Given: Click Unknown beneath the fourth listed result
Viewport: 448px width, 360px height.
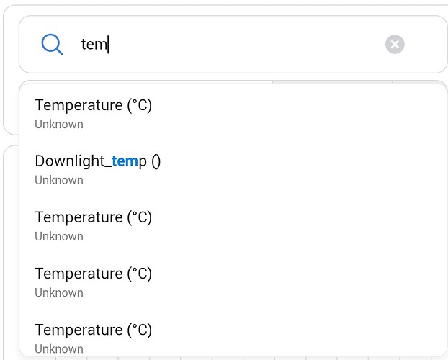Looking at the screenshot, I should pos(59,292).
